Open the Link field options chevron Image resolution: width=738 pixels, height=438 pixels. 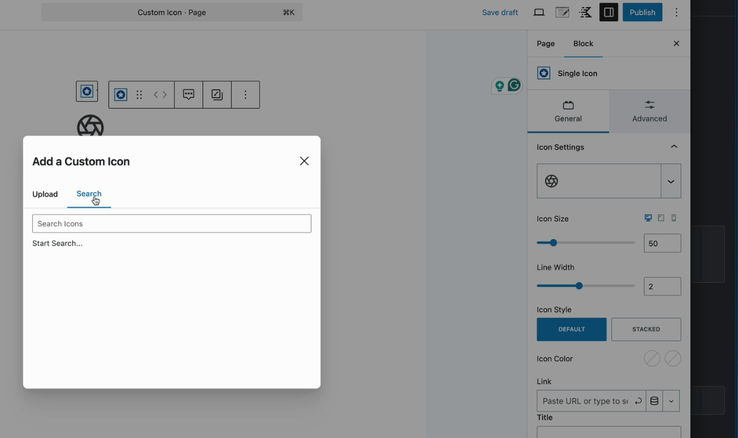(672, 400)
